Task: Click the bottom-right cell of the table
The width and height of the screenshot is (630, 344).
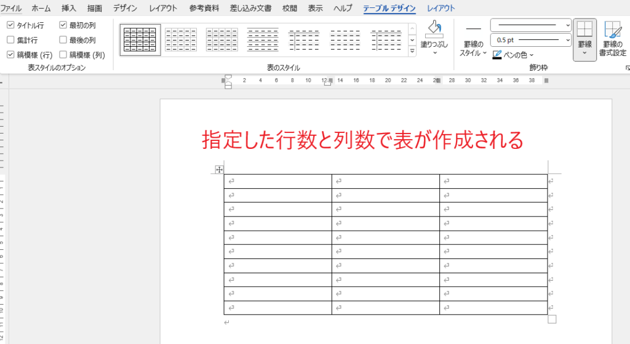Action: click(493, 308)
